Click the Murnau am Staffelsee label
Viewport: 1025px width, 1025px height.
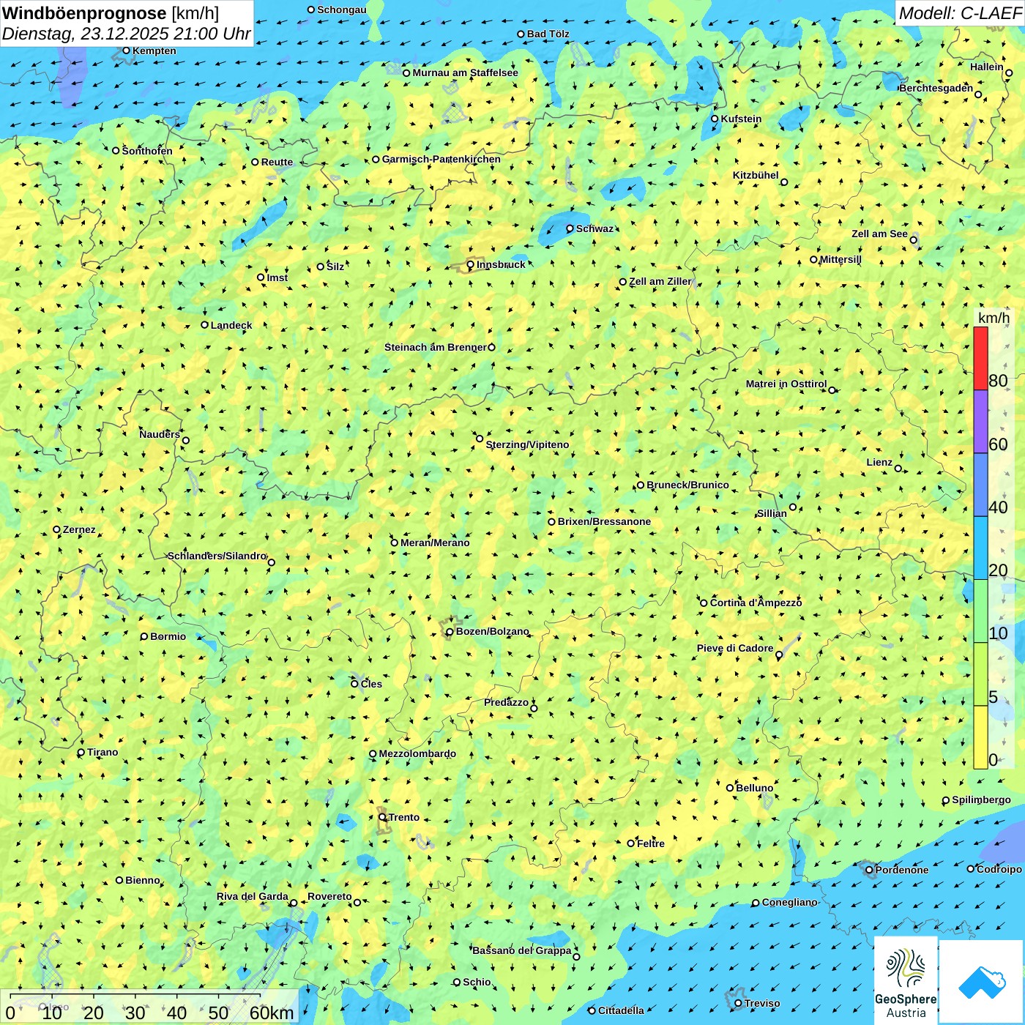coord(465,72)
